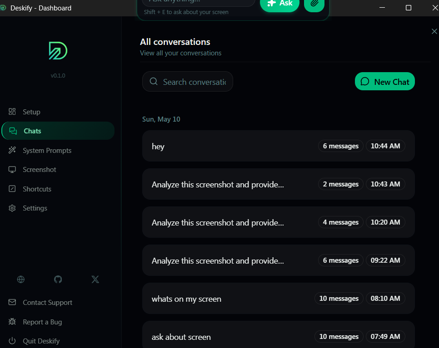Focus the Ask anything input box
Screen dimensions: 439x348
199,2
